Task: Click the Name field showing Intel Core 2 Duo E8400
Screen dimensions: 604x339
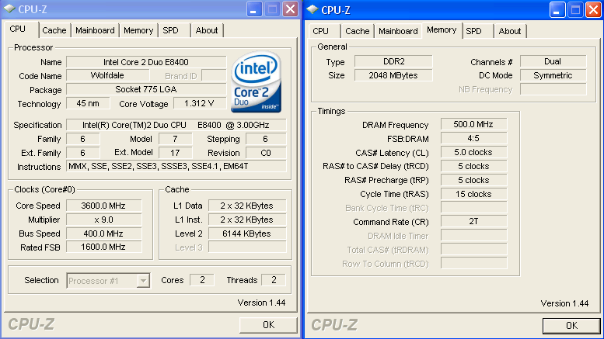Action: pos(146,62)
